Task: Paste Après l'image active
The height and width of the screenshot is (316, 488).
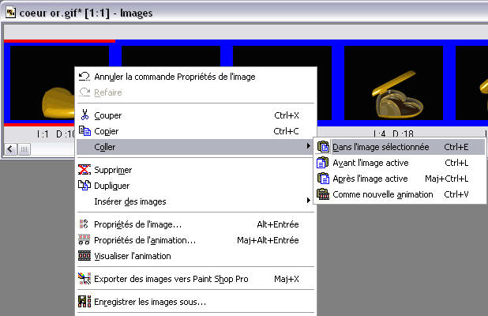Action: click(400, 179)
